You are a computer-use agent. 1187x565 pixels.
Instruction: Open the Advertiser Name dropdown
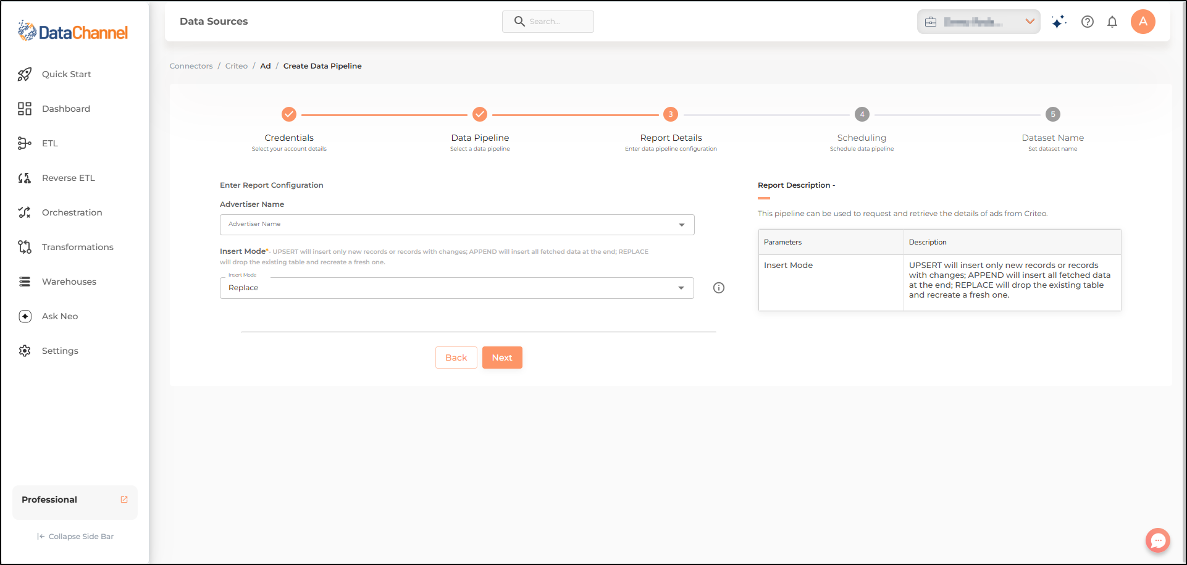pyautogui.click(x=457, y=225)
